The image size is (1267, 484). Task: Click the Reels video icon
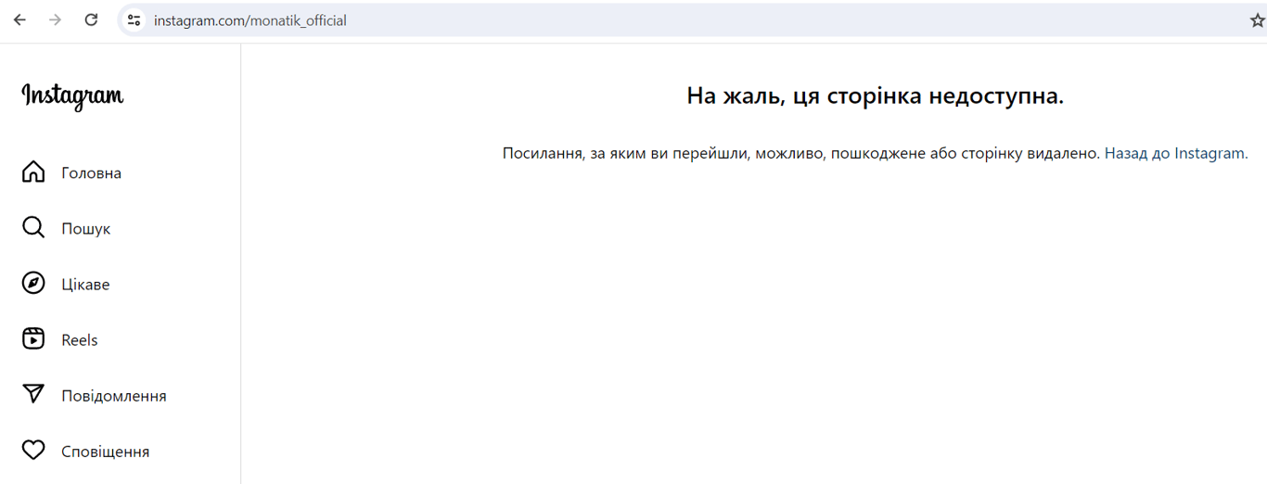tap(33, 339)
